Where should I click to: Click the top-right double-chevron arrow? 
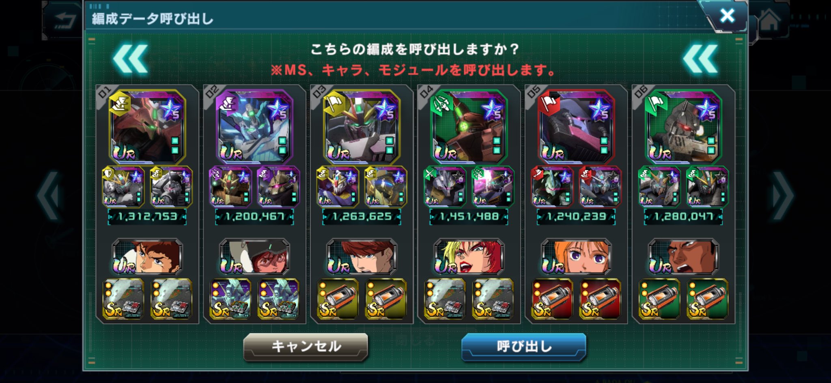click(x=700, y=60)
